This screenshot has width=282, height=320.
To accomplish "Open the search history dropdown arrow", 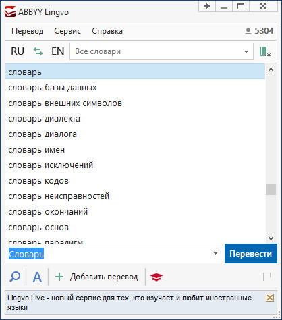I will 215,253.
